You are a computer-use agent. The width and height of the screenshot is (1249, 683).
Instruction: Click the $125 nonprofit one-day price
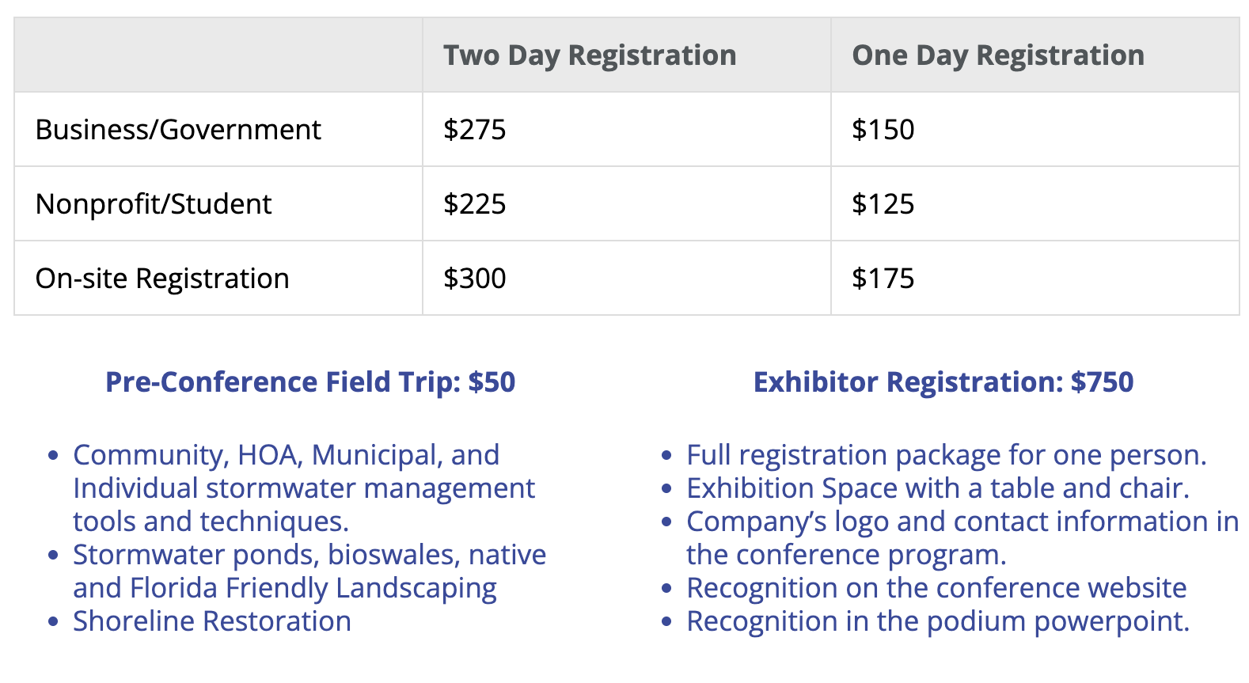(883, 203)
